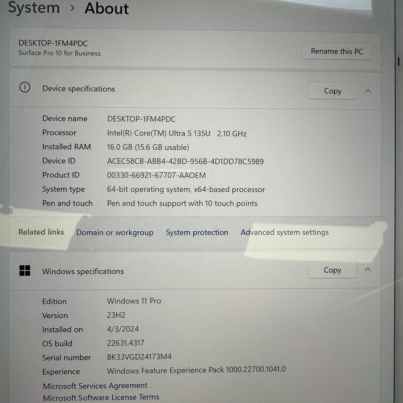
Task: Click the Device specifications info icon
Action: 25,87
